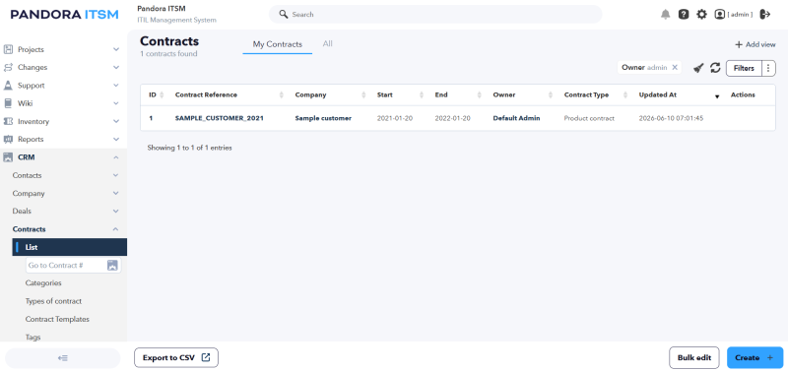Collapse the CRM menu
Viewport: 788px width, 371px height.
[x=116, y=157]
